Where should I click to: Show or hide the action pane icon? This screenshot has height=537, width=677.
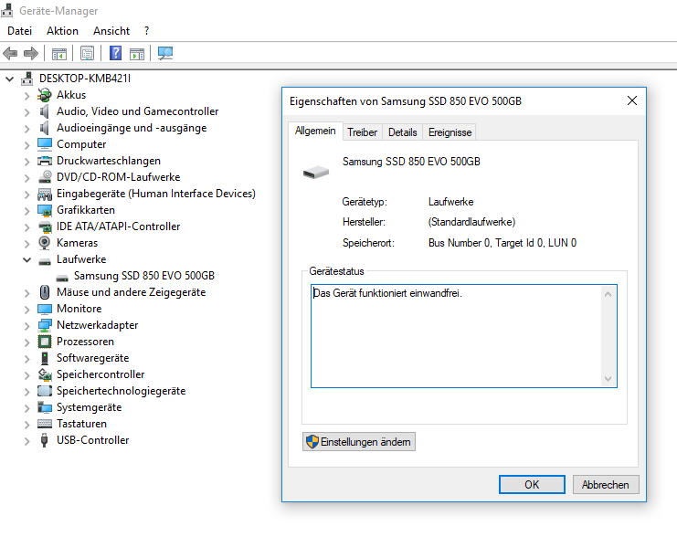(137, 54)
